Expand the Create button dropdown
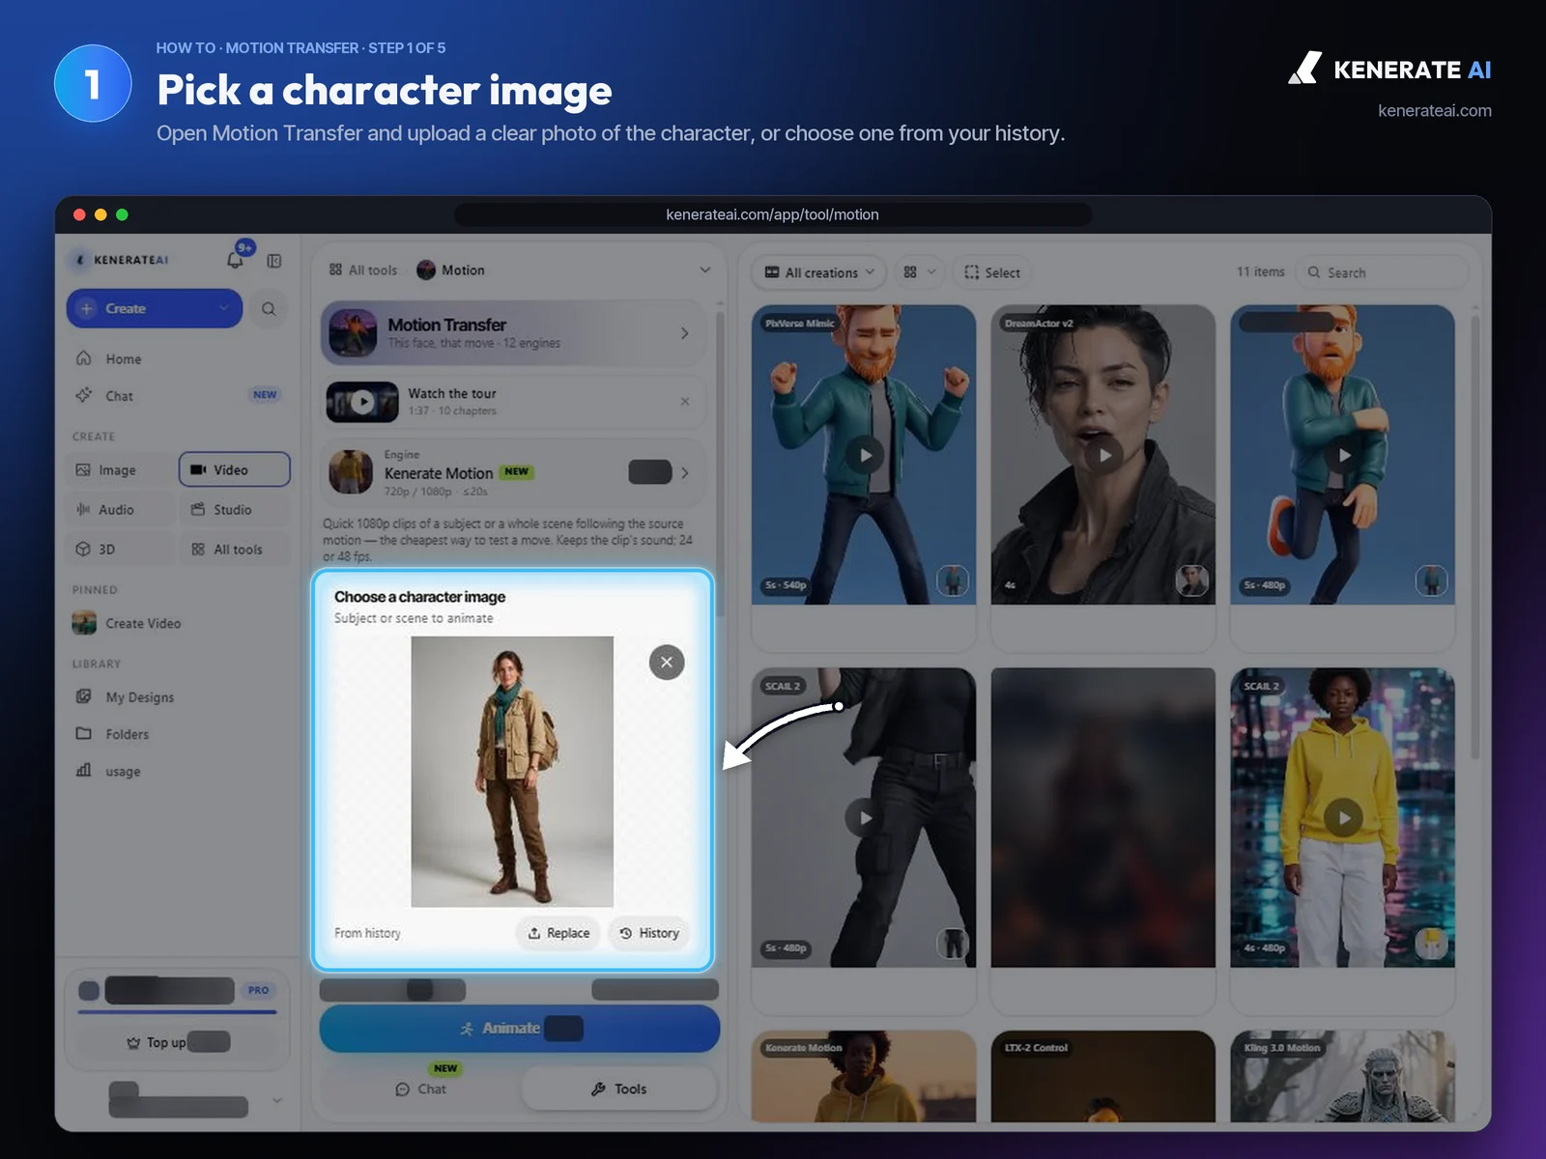The image size is (1546, 1159). [x=224, y=308]
